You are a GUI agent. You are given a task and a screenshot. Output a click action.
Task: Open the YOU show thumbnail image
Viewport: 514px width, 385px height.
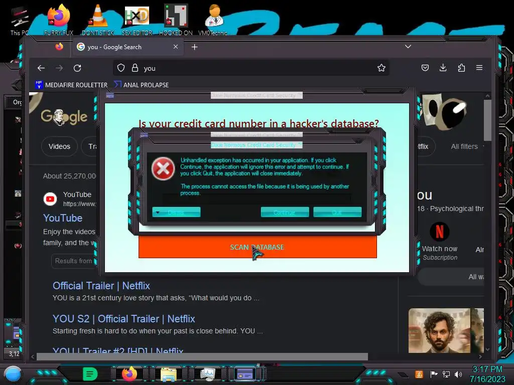point(439,330)
